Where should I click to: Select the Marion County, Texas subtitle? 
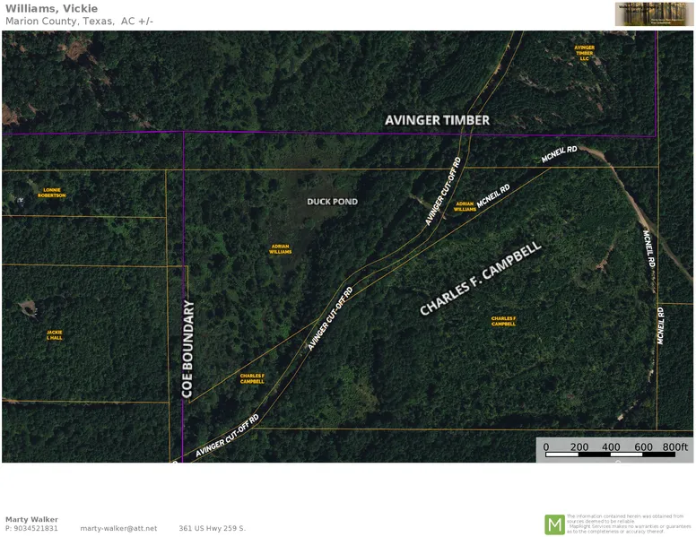click(79, 22)
